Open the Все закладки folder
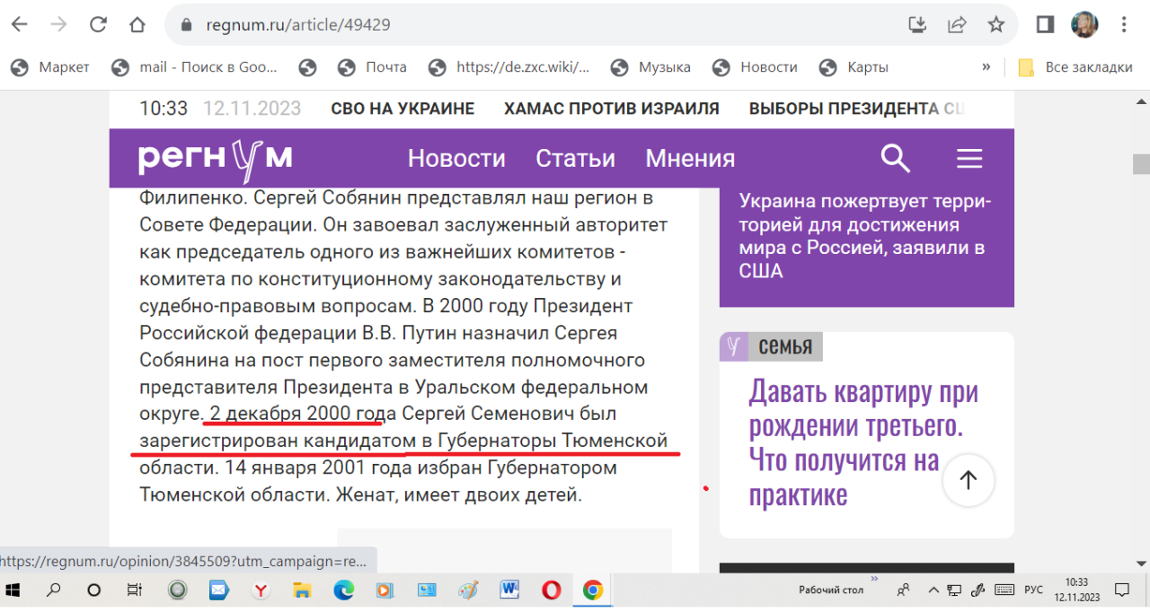Screen dimensions: 1150x612 click(x=1075, y=67)
